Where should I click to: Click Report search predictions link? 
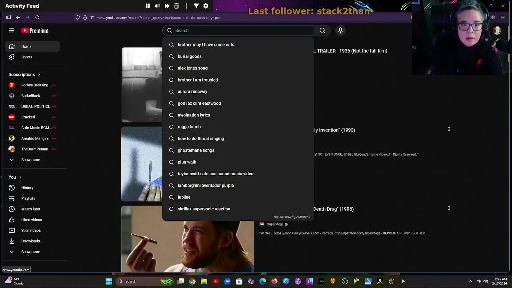(292, 217)
